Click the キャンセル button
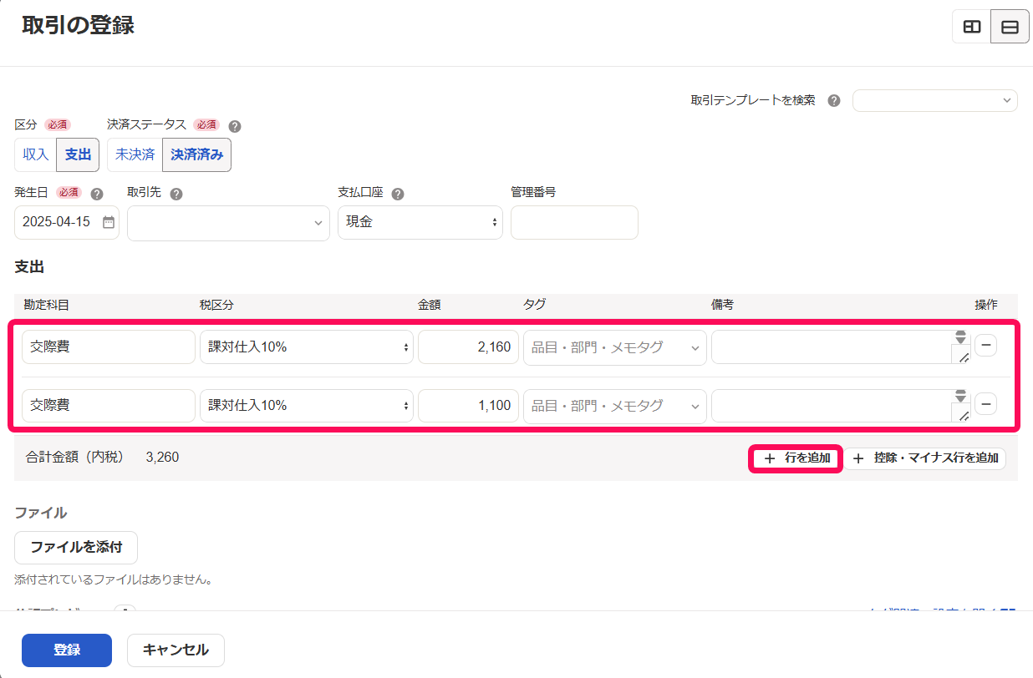 pos(176,650)
